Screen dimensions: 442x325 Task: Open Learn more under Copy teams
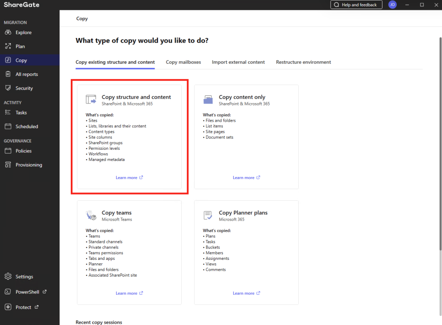[x=129, y=293]
